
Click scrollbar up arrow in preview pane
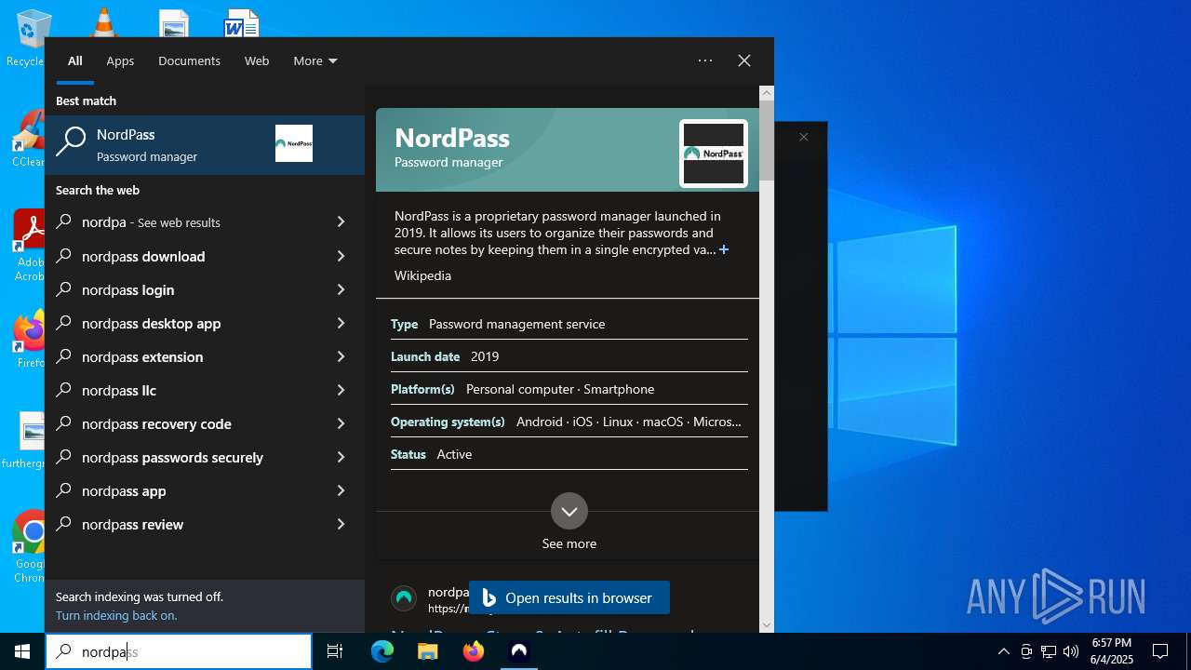click(x=767, y=92)
